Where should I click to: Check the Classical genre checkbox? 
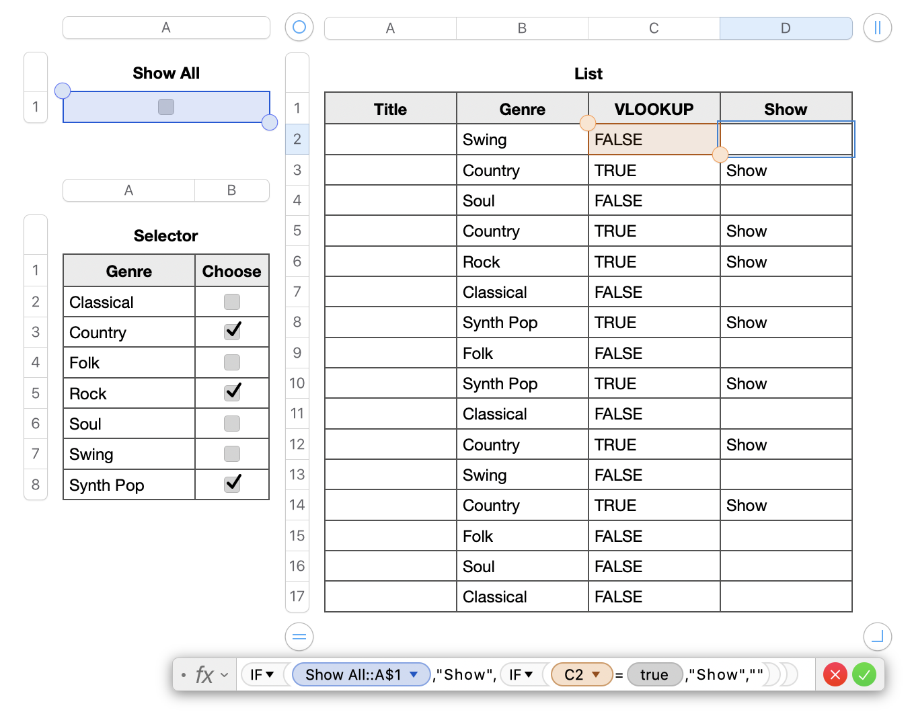232,302
